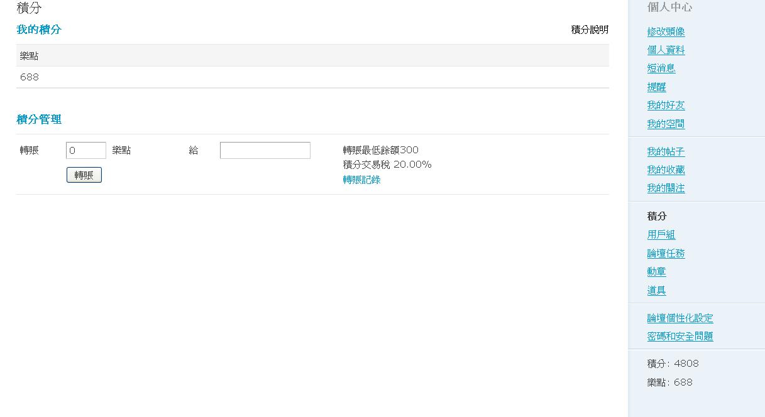Viewport: 765px width, 417px height.
Task: Open 我的關注 link
Action: (x=666, y=188)
